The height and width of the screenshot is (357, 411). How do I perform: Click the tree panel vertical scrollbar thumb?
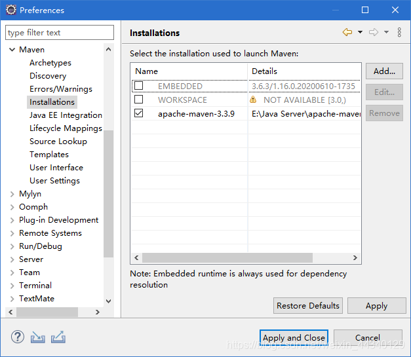pos(109,194)
